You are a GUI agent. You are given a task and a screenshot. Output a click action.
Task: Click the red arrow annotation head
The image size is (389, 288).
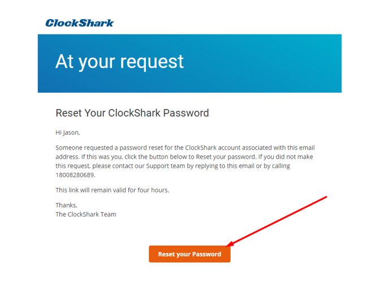tap(230, 244)
